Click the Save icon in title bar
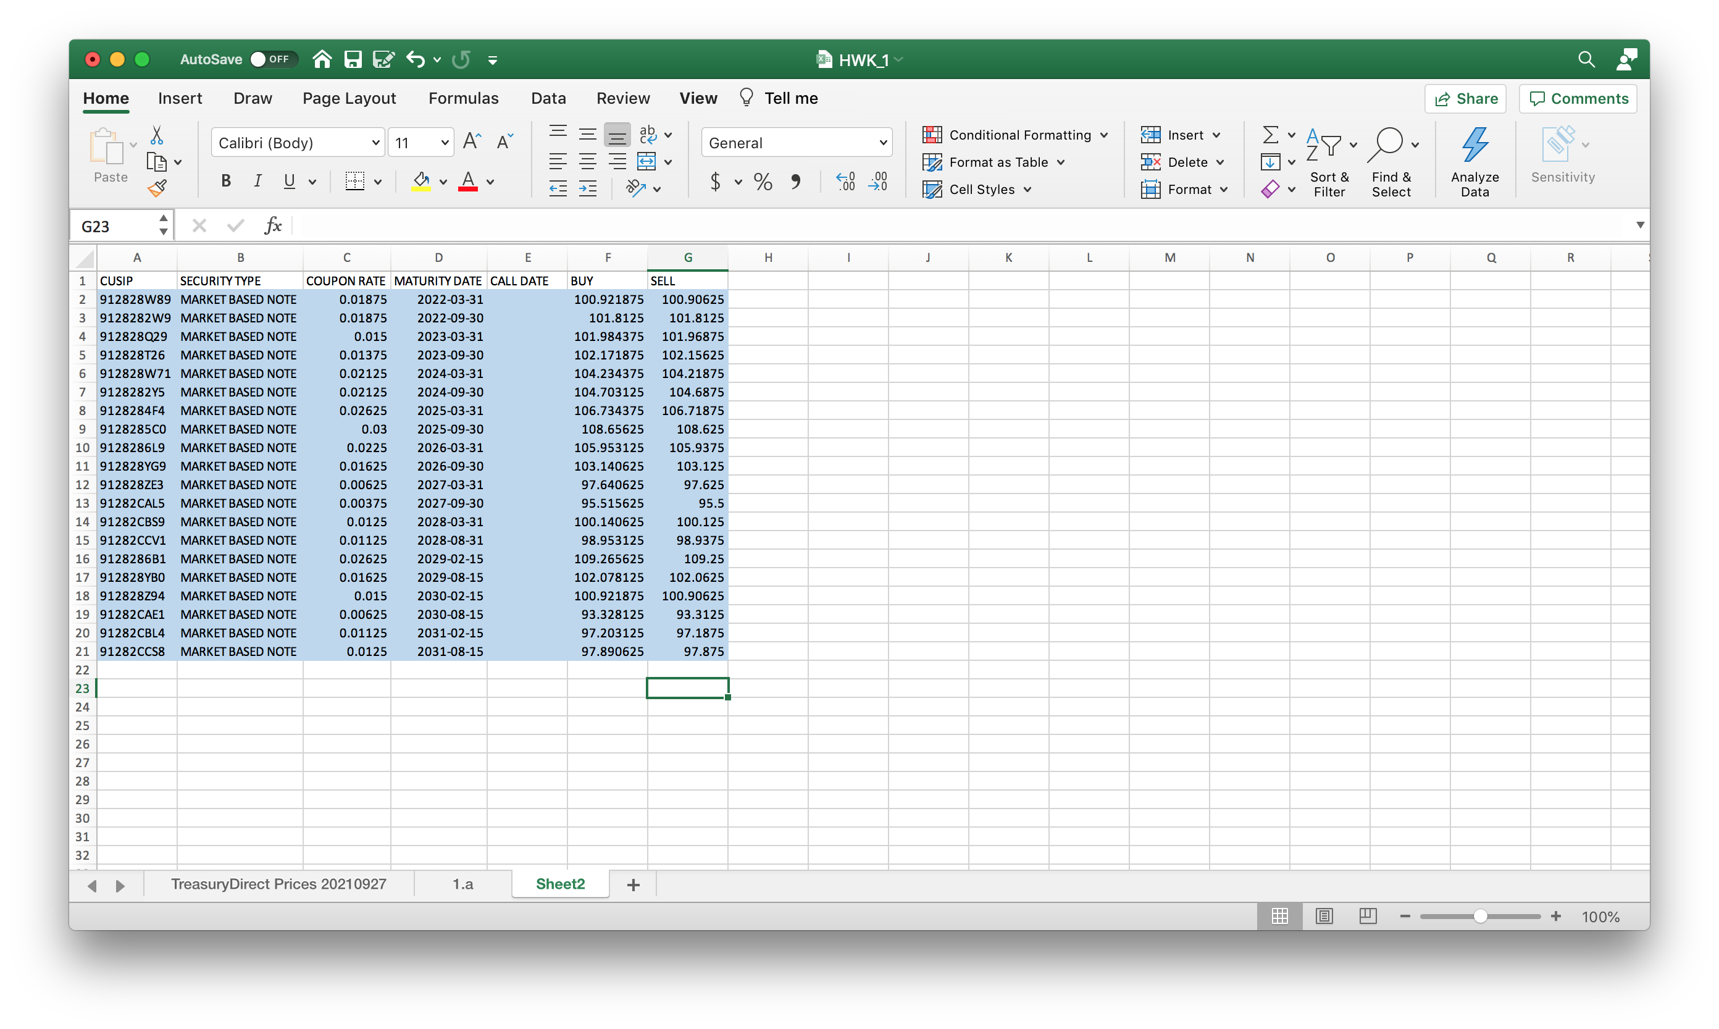The width and height of the screenshot is (1719, 1029). [353, 60]
